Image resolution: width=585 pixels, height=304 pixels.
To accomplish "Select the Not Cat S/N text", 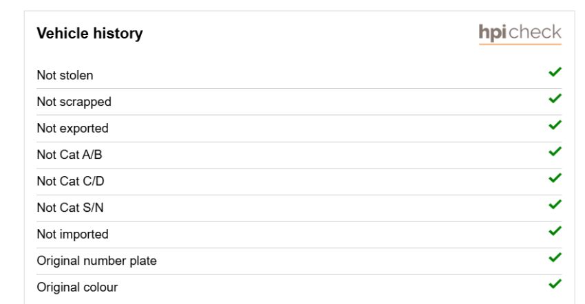I will click(x=70, y=208).
